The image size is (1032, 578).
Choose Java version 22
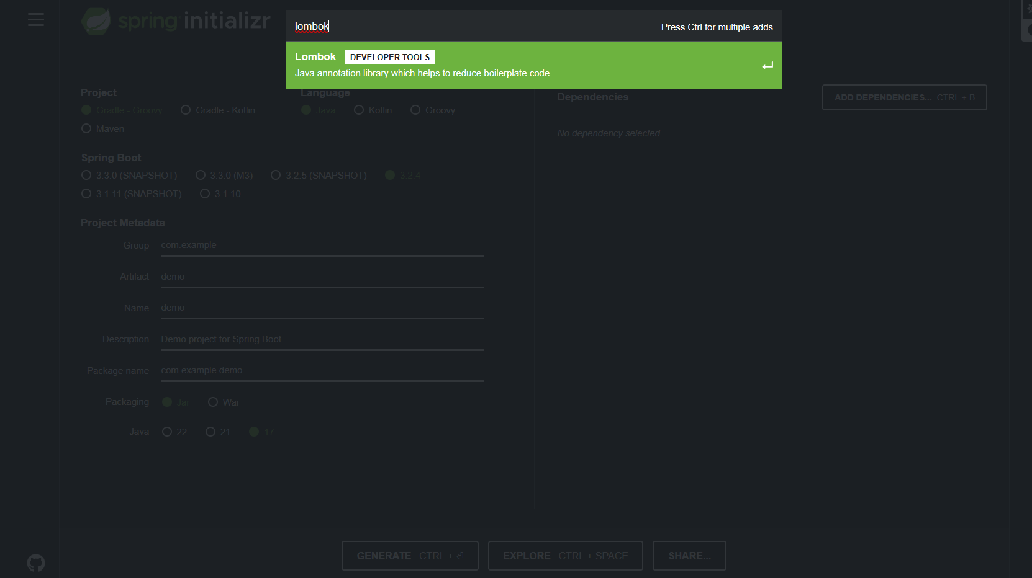174,432
